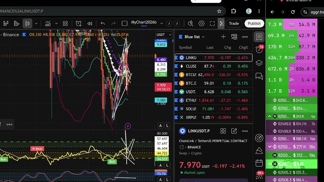This screenshot has width=324, height=182.
Task: Toggle the watchlist and details panel icon
Action: 259,37
